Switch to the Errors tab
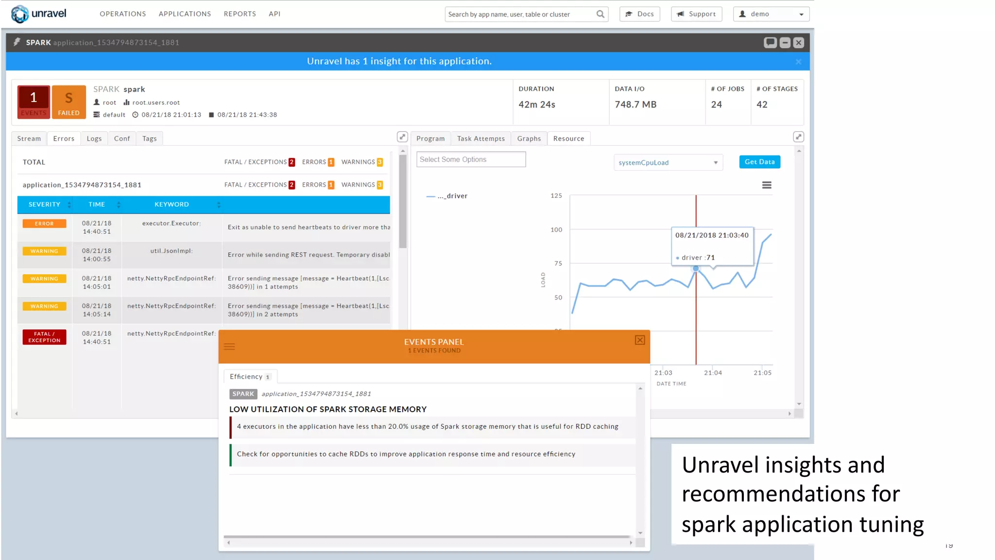This screenshot has height=560, width=995. (x=64, y=139)
